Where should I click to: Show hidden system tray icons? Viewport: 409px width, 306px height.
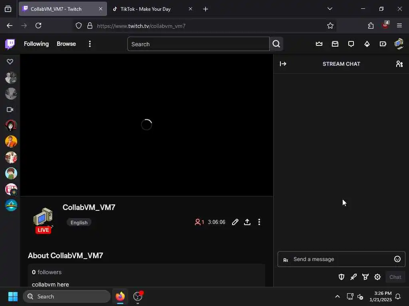click(338, 296)
